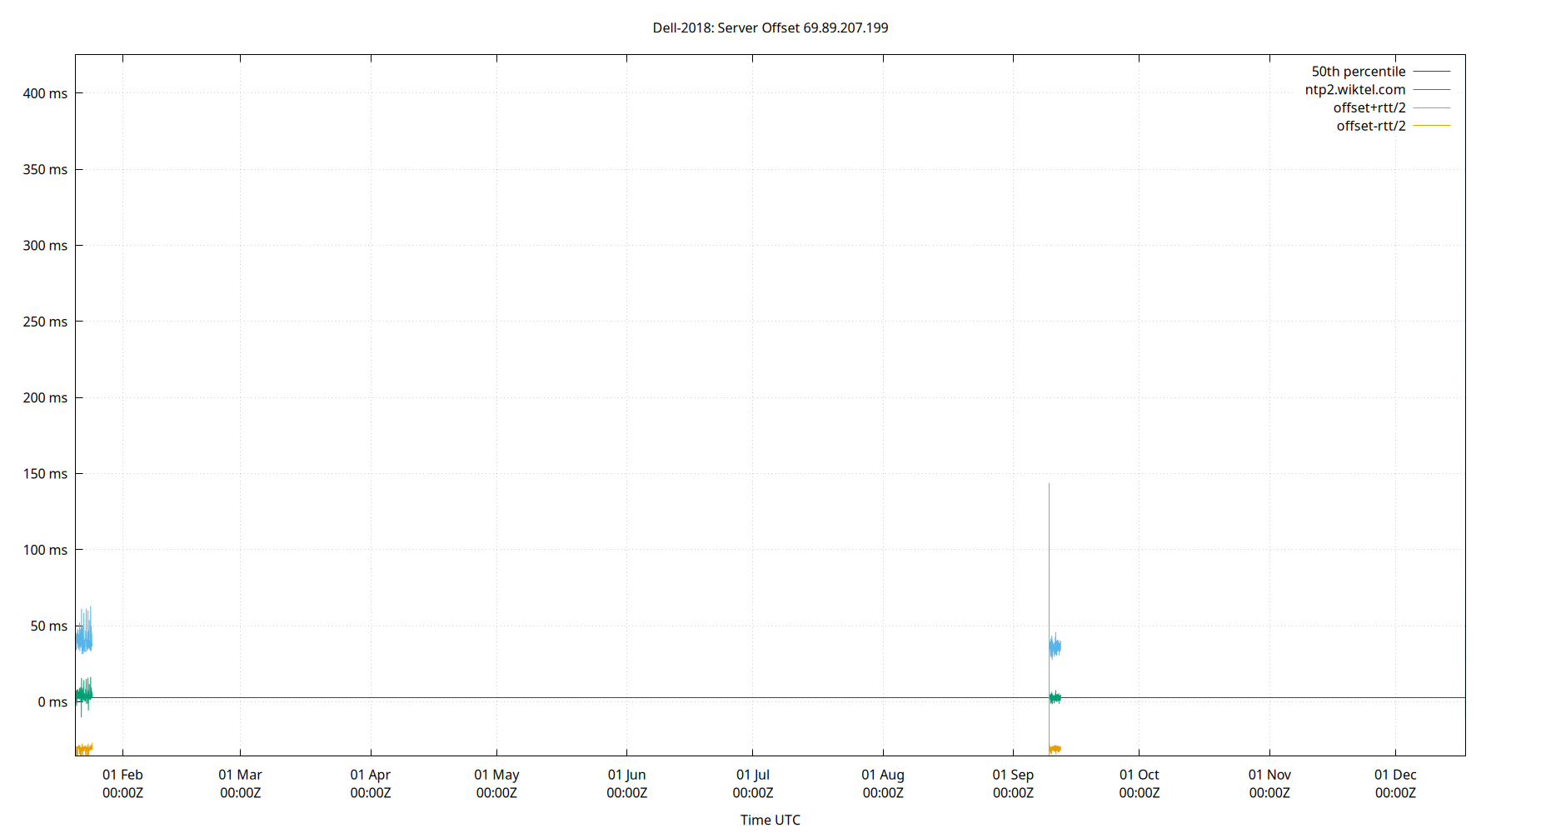The image size is (1541, 833).
Task: Click the '150 ms' y-axis label
Action: point(45,474)
